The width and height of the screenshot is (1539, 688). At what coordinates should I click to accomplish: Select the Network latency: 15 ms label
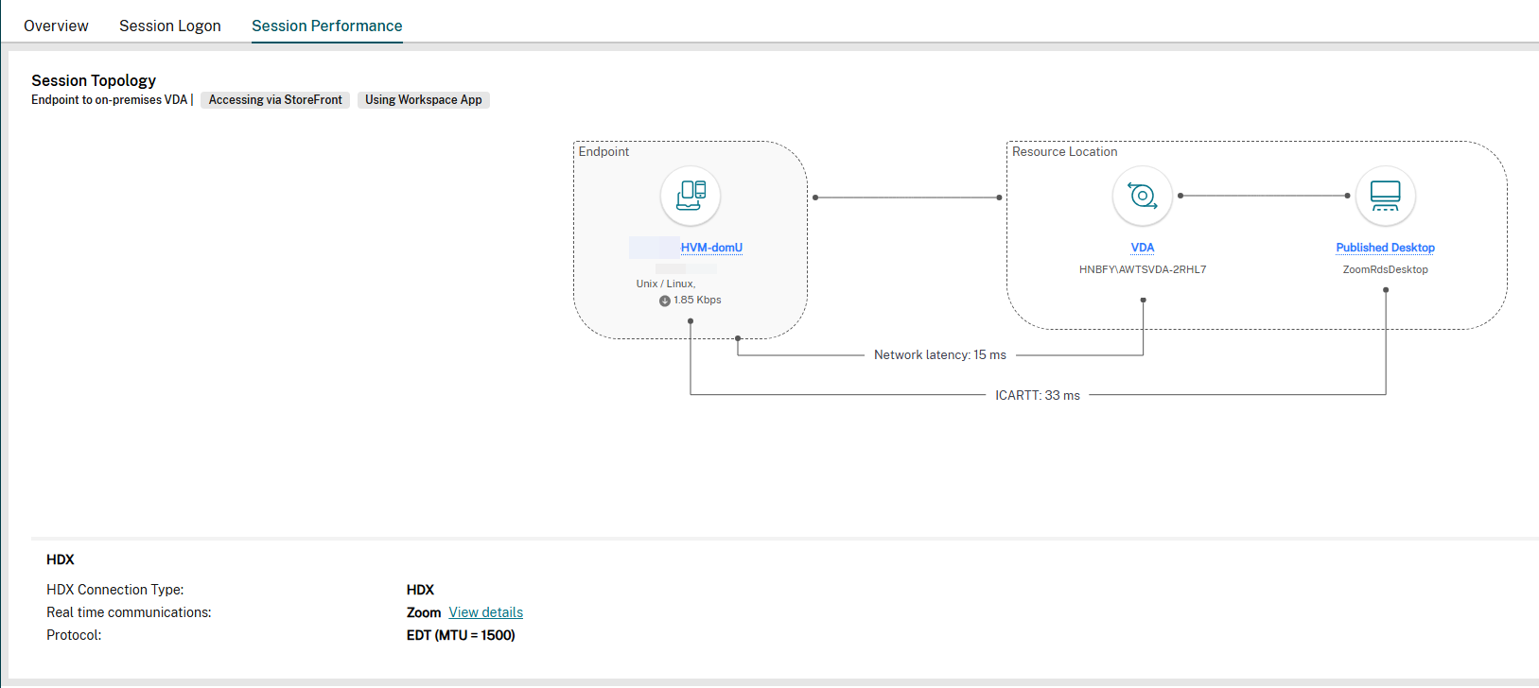939,355
